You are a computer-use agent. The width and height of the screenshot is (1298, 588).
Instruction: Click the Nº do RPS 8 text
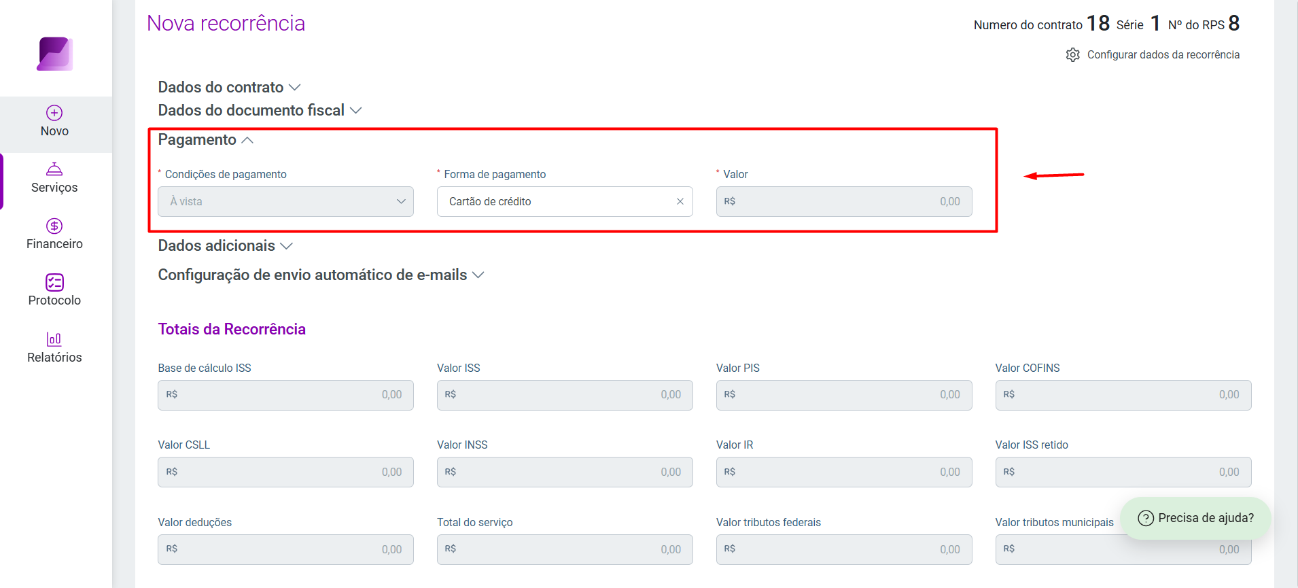pyautogui.click(x=1204, y=24)
